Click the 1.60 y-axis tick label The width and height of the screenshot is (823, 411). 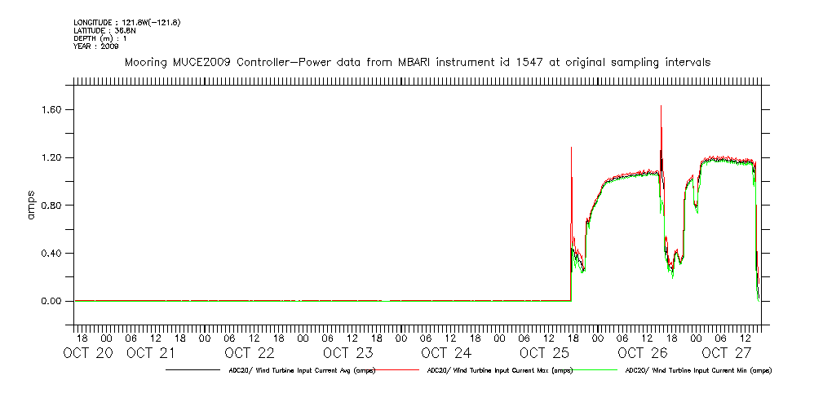(51, 110)
